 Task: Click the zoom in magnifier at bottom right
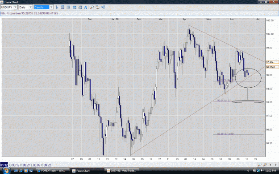(x=265, y=165)
